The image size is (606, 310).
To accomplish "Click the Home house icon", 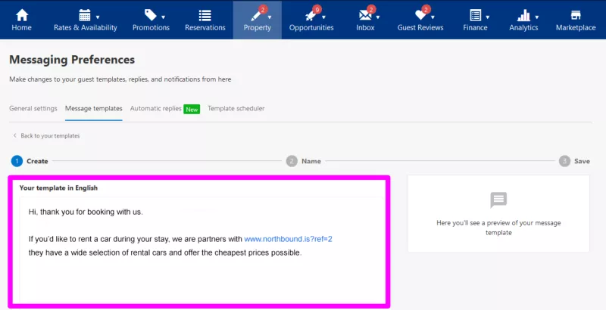I will coord(22,15).
